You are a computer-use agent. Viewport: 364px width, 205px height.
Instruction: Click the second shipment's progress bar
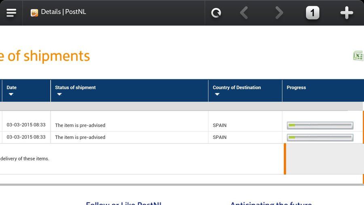[320, 137]
